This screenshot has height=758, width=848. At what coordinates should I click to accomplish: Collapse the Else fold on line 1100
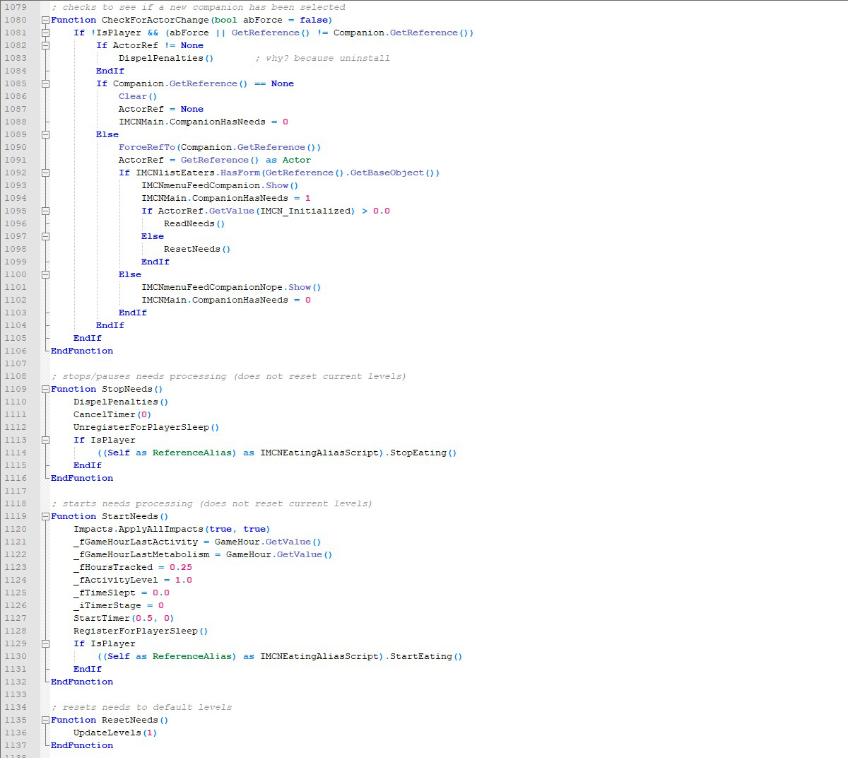[x=45, y=274]
